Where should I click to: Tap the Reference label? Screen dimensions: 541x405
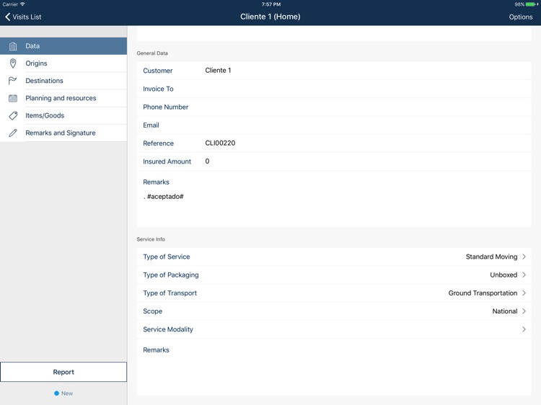click(x=158, y=143)
